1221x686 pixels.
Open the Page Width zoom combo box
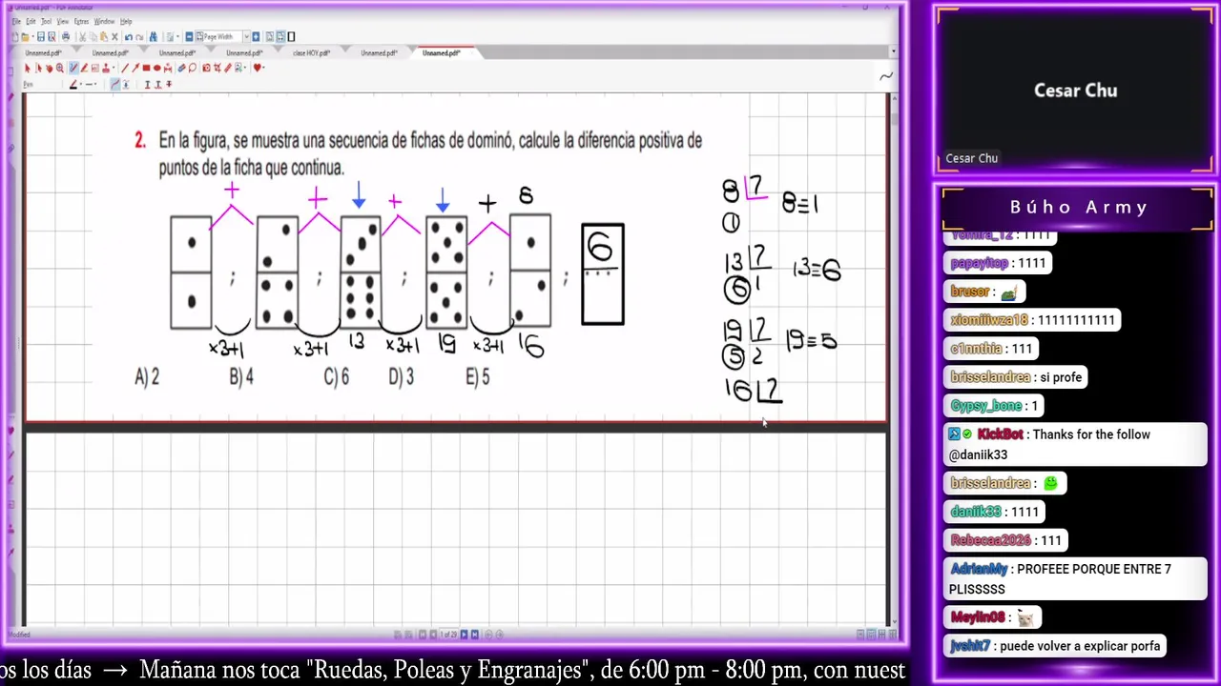click(x=222, y=37)
